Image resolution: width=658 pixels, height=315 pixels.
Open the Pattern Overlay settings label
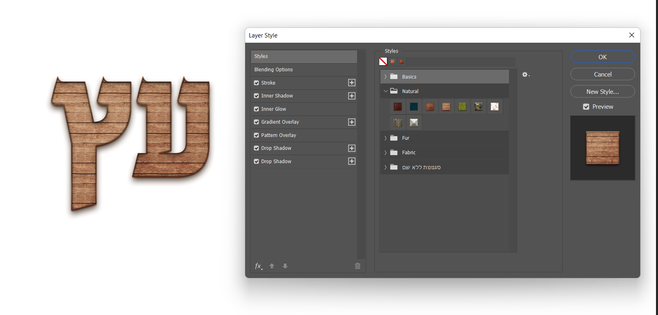[279, 135]
